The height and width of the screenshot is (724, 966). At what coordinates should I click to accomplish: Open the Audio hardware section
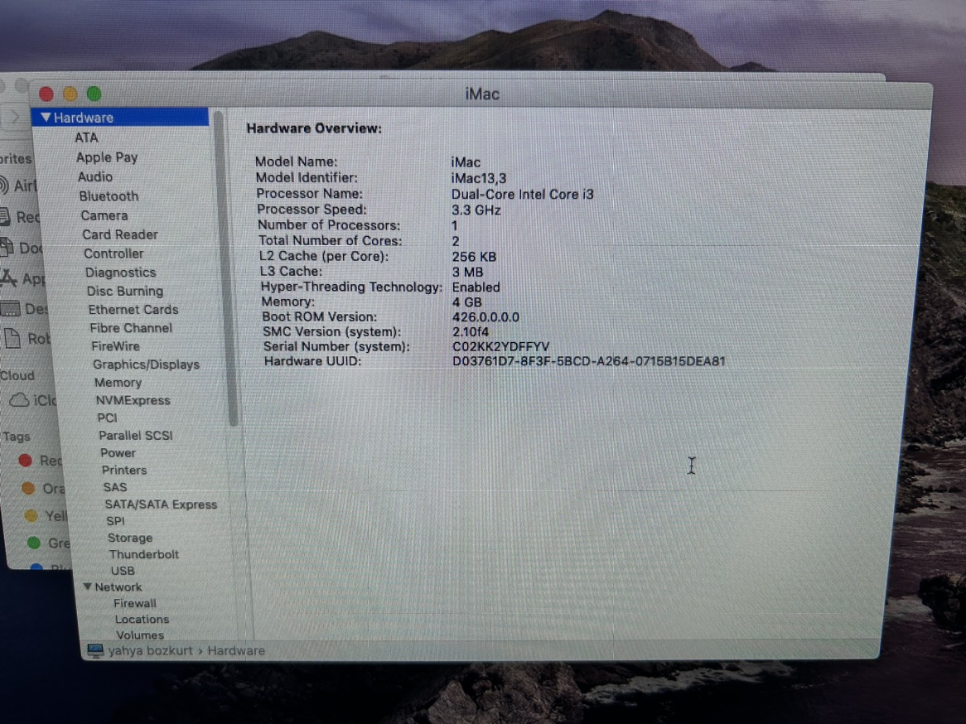coord(95,176)
